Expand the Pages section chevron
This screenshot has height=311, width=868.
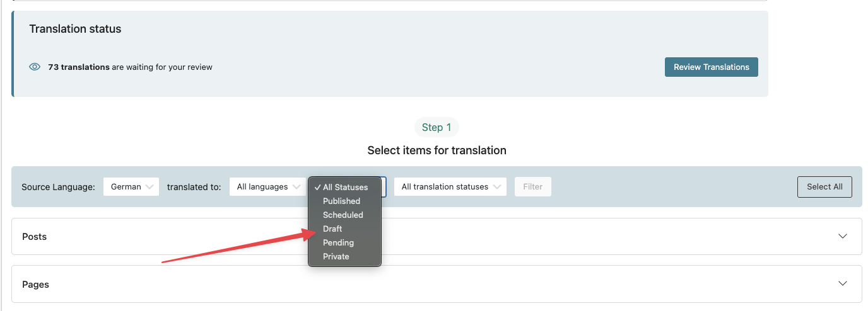point(843,283)
